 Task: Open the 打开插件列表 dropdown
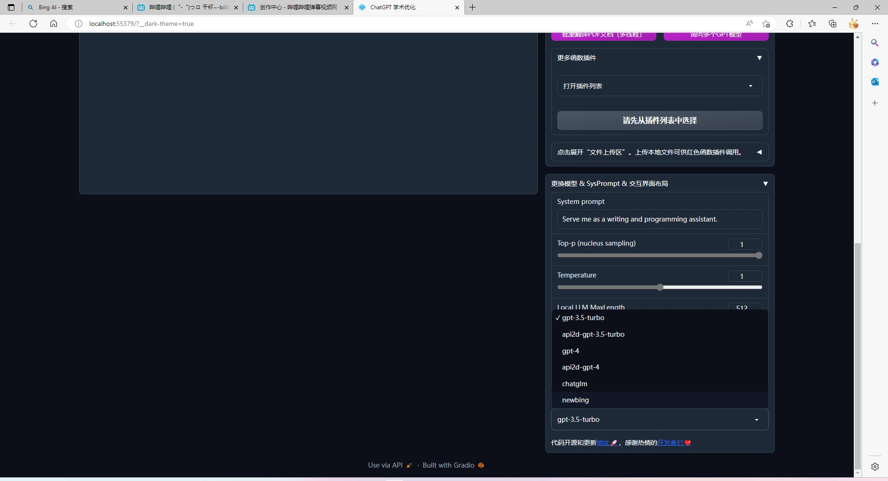tap(660, 86)
